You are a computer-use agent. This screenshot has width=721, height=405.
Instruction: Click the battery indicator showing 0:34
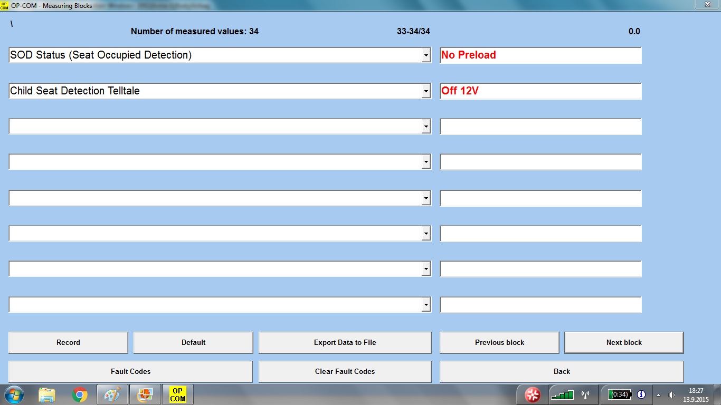[x=619, y=394]
